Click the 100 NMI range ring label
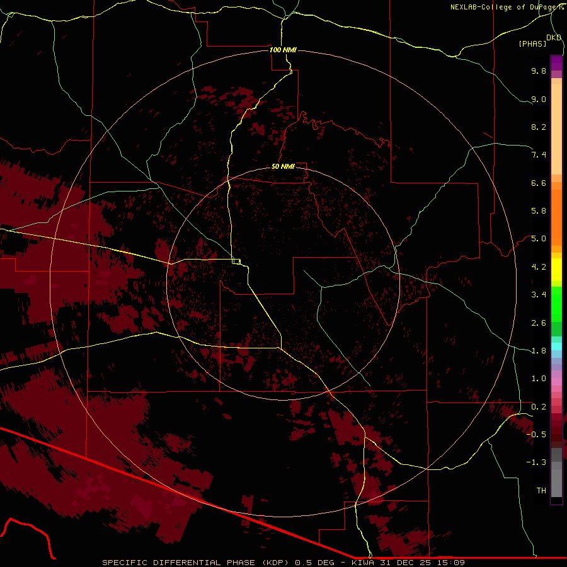Viewport: 567px width, 567px height. [283, 50]
